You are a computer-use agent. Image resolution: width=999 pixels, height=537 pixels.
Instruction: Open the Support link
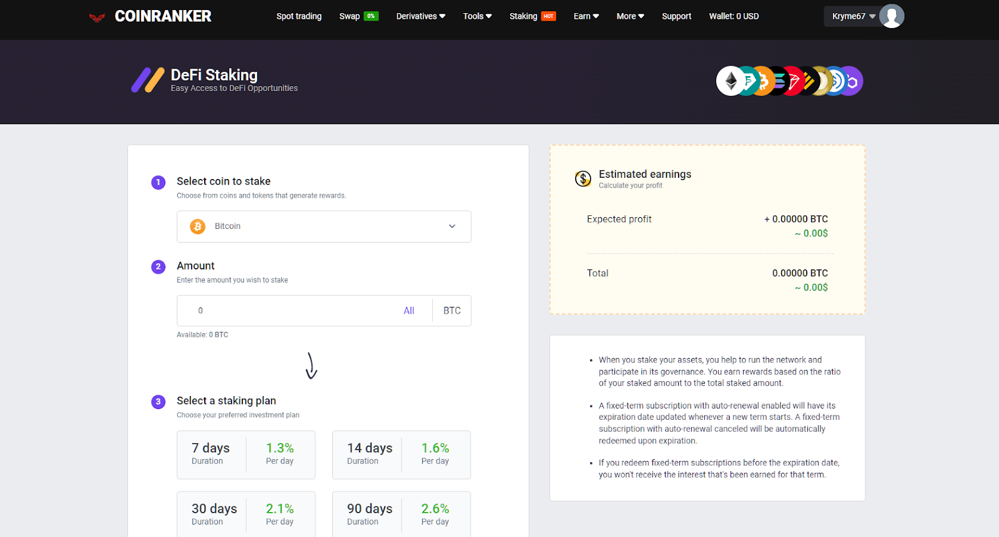click(676, 16)
